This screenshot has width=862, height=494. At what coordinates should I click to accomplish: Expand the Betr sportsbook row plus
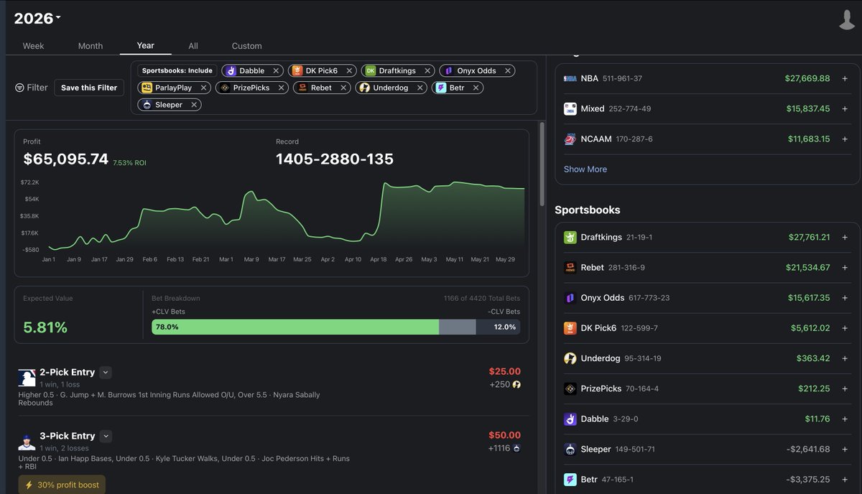point(845,479)
